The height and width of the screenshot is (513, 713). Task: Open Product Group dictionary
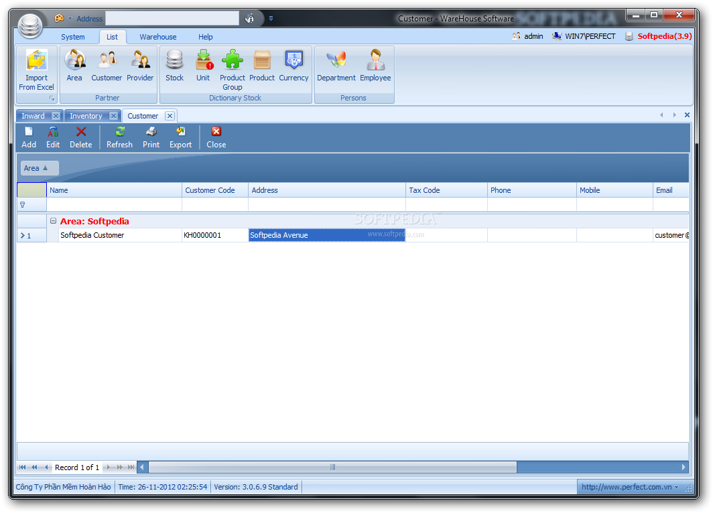coord(233,70)
